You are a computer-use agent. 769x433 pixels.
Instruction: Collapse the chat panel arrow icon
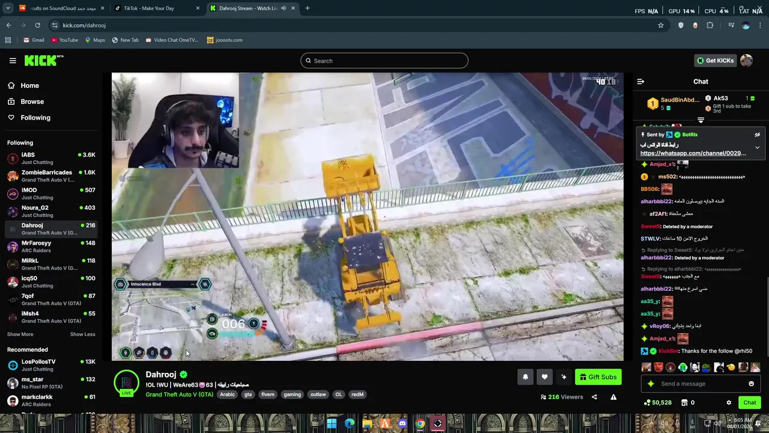pos(640,81)
